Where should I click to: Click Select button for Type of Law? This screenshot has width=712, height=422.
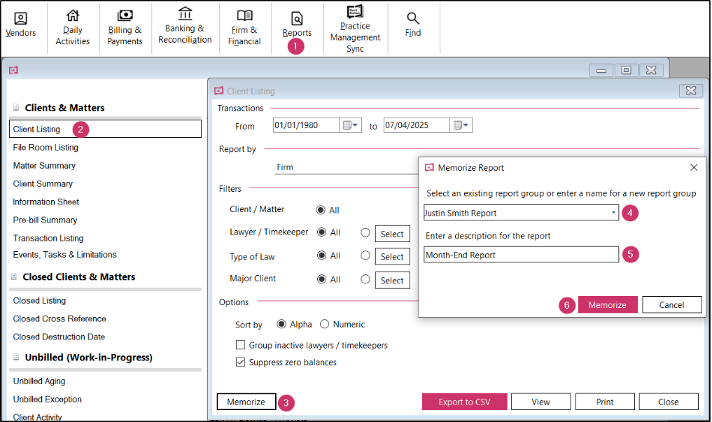tap(392, 256)
